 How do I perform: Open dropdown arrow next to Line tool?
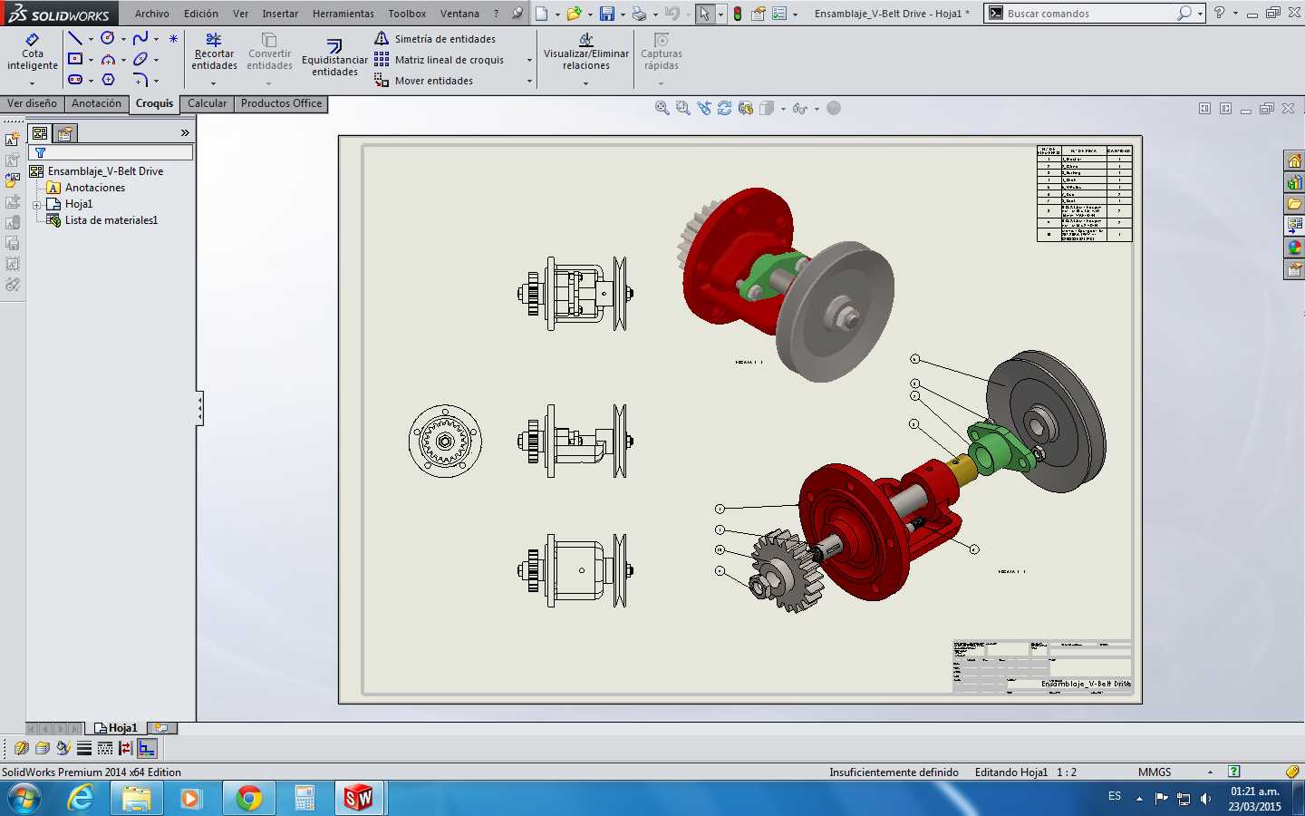coord(91,39)
